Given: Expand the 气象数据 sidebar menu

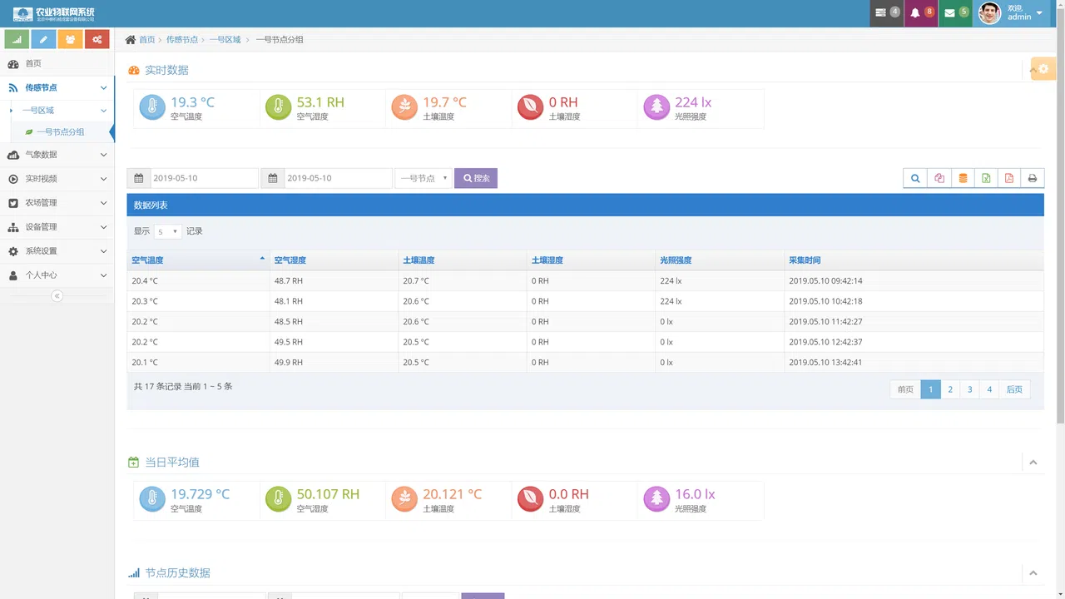Looking at the screenshot, I should pos(57,155).
